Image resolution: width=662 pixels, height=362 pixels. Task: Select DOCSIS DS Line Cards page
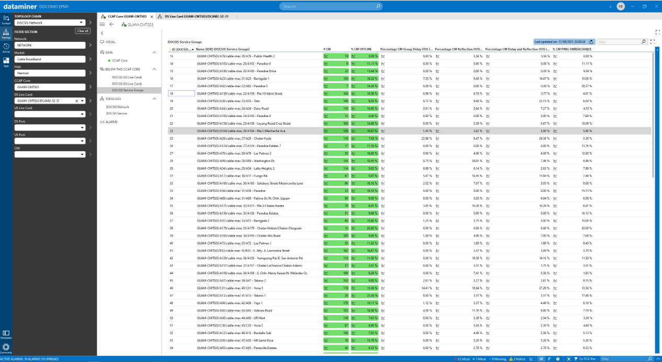[127, 84]
